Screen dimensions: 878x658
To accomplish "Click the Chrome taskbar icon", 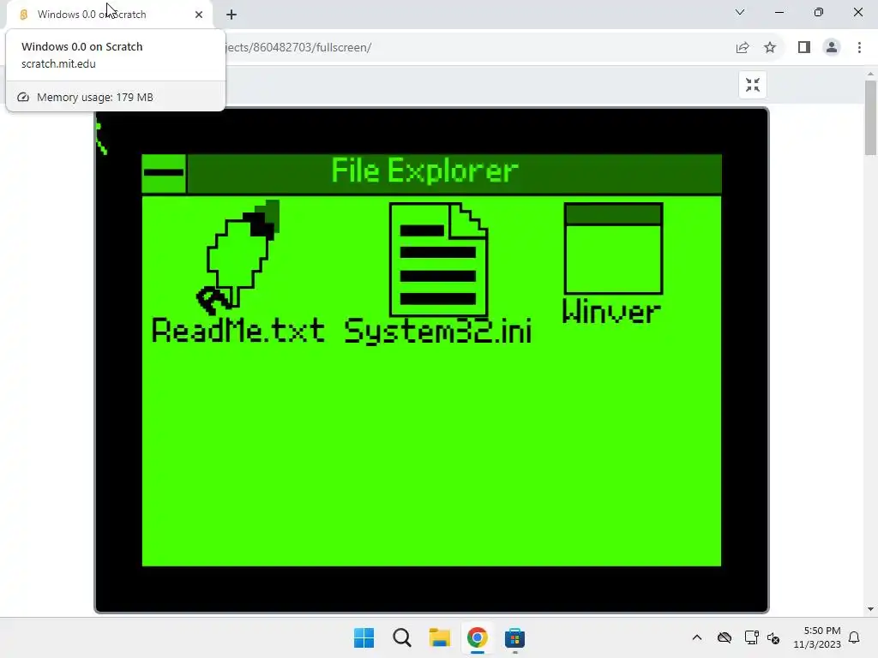I will click(x=477, y=637).
